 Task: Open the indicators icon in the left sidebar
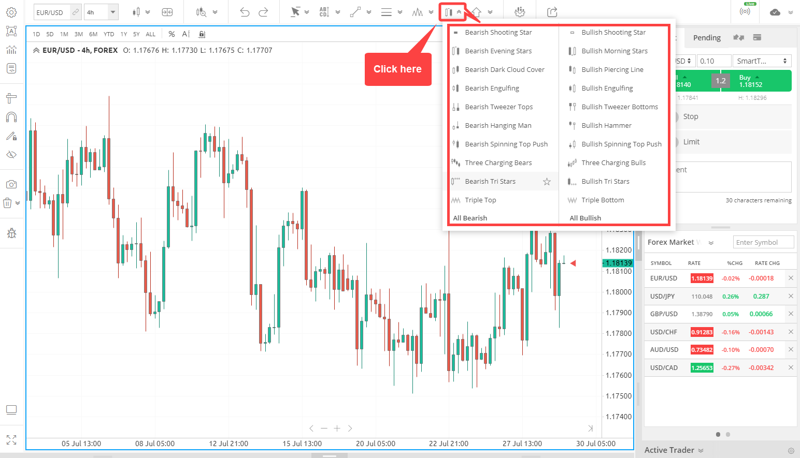(x=11, y=50)
